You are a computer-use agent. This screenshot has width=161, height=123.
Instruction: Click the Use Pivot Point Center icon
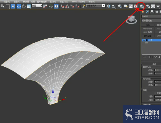pos(45,6)
